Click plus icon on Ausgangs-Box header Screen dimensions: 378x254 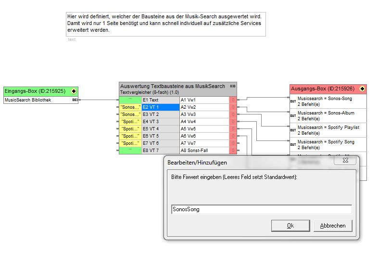(x=362, y=89)
